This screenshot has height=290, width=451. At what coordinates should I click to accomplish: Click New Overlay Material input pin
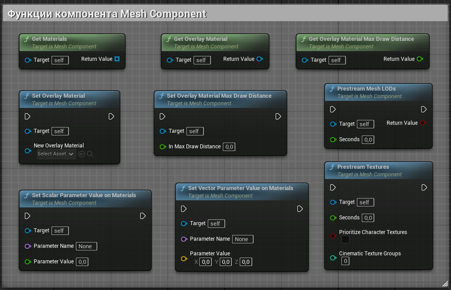tap(28, 151)
